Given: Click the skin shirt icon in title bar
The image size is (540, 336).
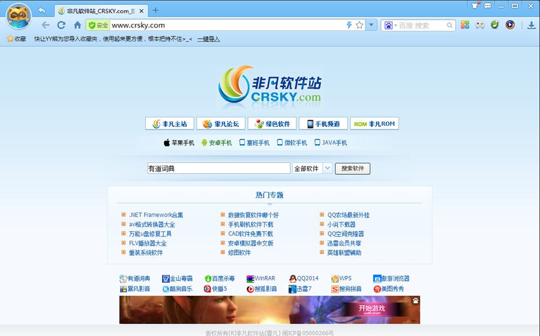Looking at the screenshot, I should click(x=475, y=5).
